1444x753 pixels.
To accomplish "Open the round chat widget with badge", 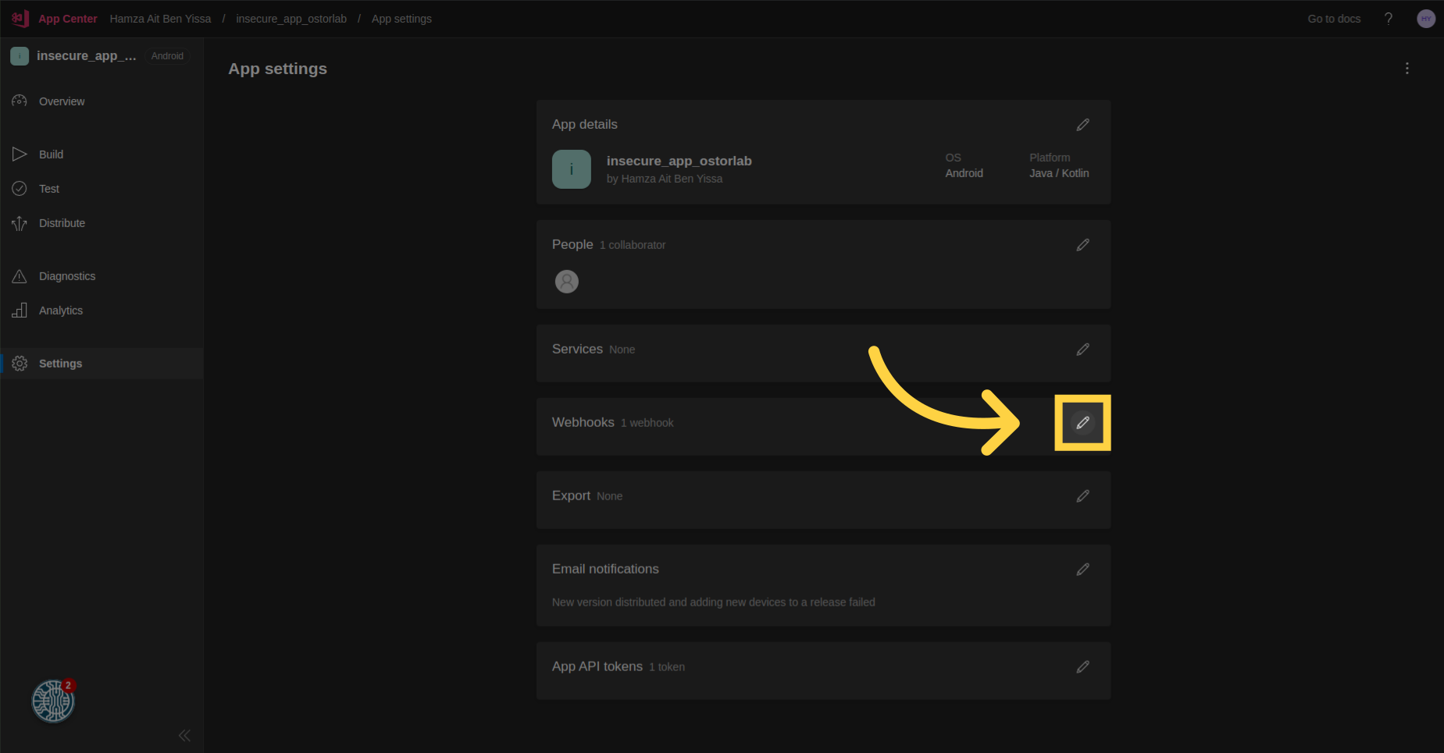I will pyautogui.click(x=53, y=701).
